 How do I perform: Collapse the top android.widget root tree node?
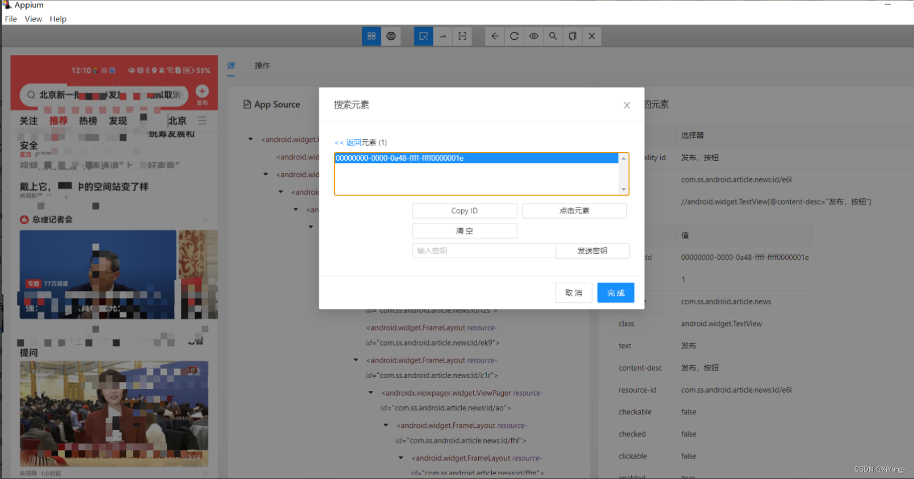click(x=251, y=139)
